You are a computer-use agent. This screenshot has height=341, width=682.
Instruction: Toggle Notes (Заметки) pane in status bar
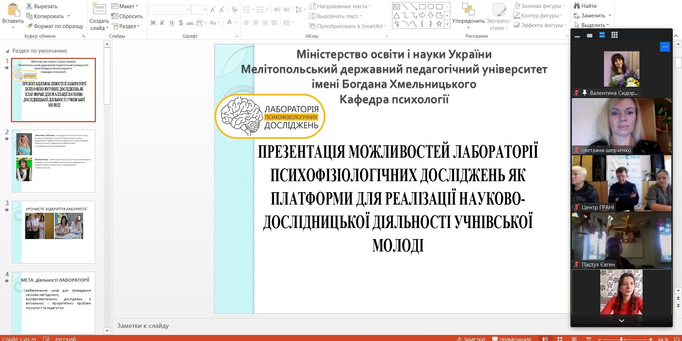click(x=471, y=339)
